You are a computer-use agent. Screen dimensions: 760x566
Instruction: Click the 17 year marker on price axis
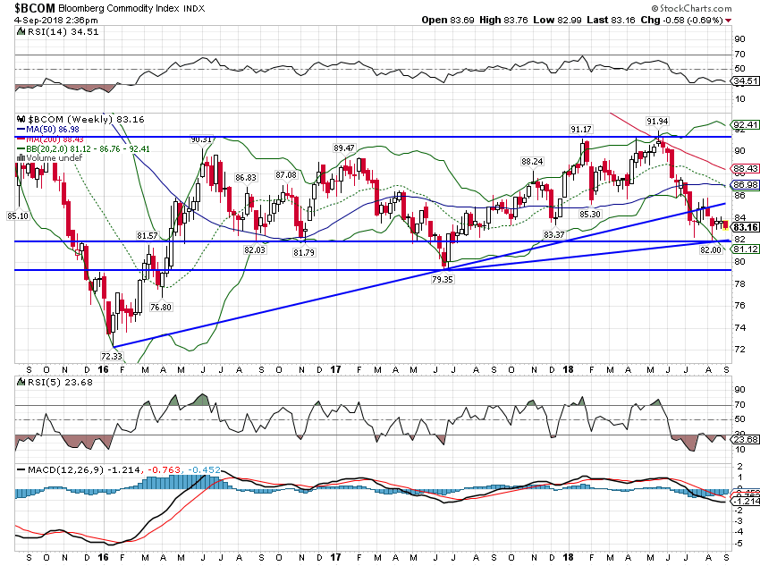tap(335, 369)
